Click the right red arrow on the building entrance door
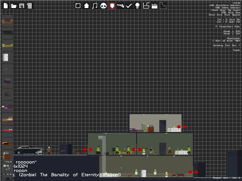This screenshot has height=181, width=242. (x=91, y=149)
